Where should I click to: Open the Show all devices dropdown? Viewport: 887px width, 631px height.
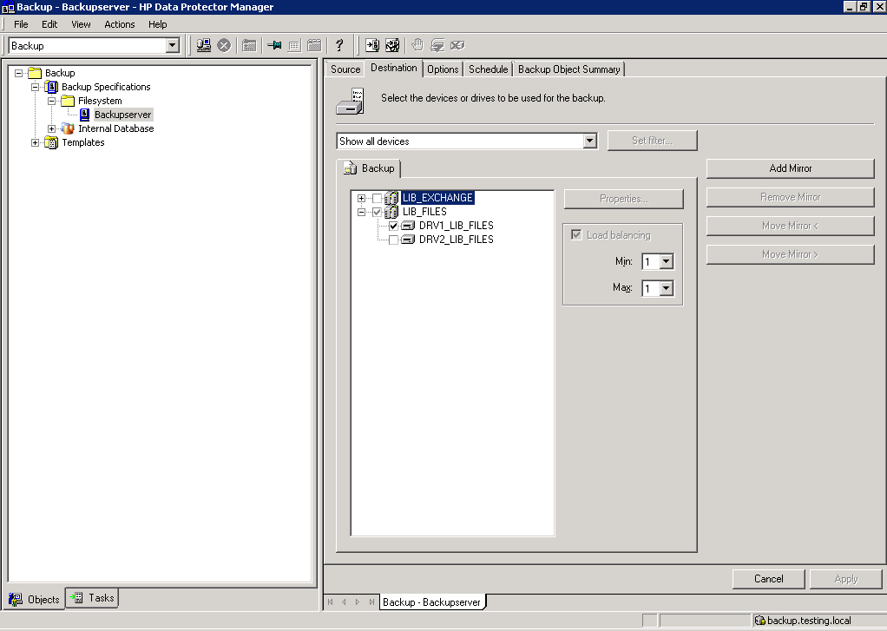[x=589, y=141]
